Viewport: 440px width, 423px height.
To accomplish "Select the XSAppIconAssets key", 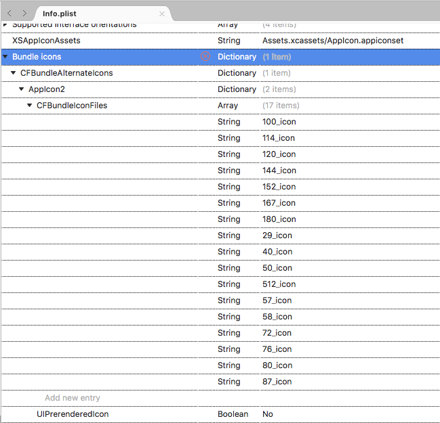I will coord(46,41).
